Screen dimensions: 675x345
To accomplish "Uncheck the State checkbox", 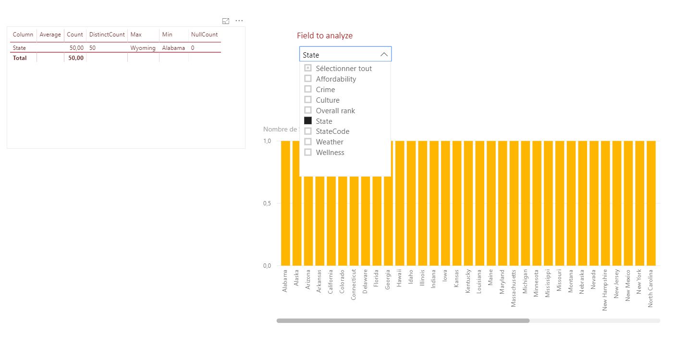I will tap(308, 121).
